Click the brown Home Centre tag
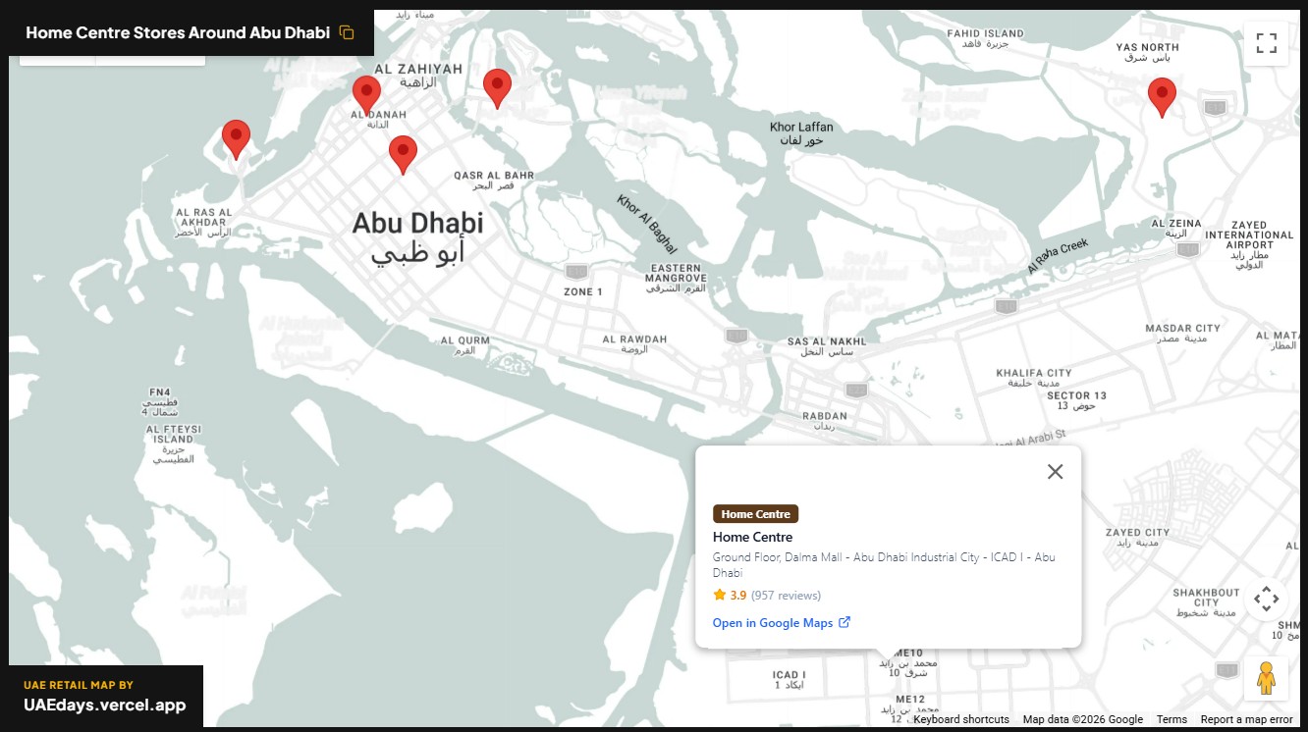This screenshot has height=732, width=1308. (756, 514)
